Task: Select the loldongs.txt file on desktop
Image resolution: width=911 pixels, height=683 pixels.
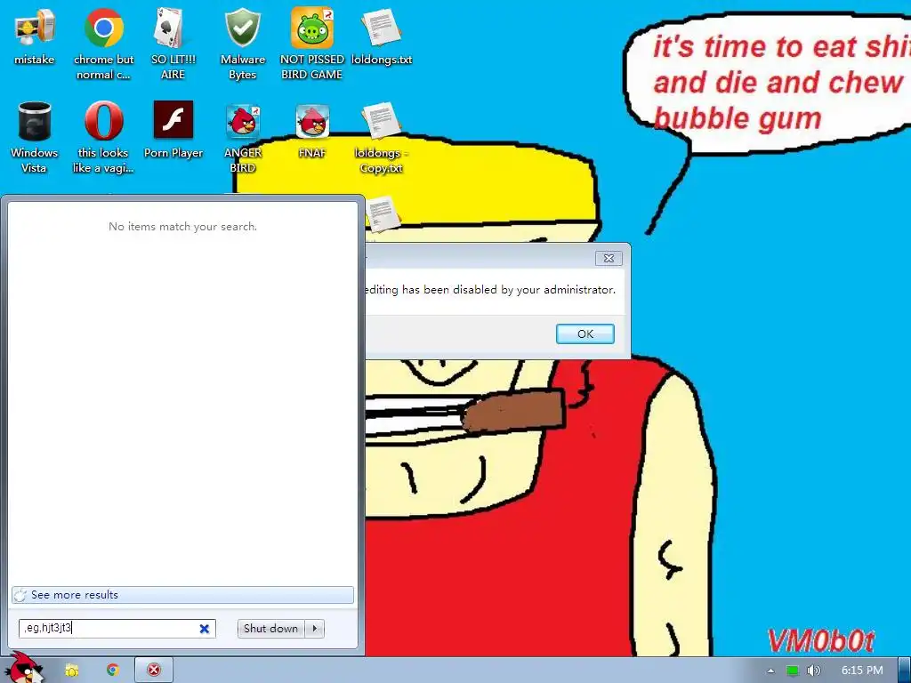Action: point(382,36)
